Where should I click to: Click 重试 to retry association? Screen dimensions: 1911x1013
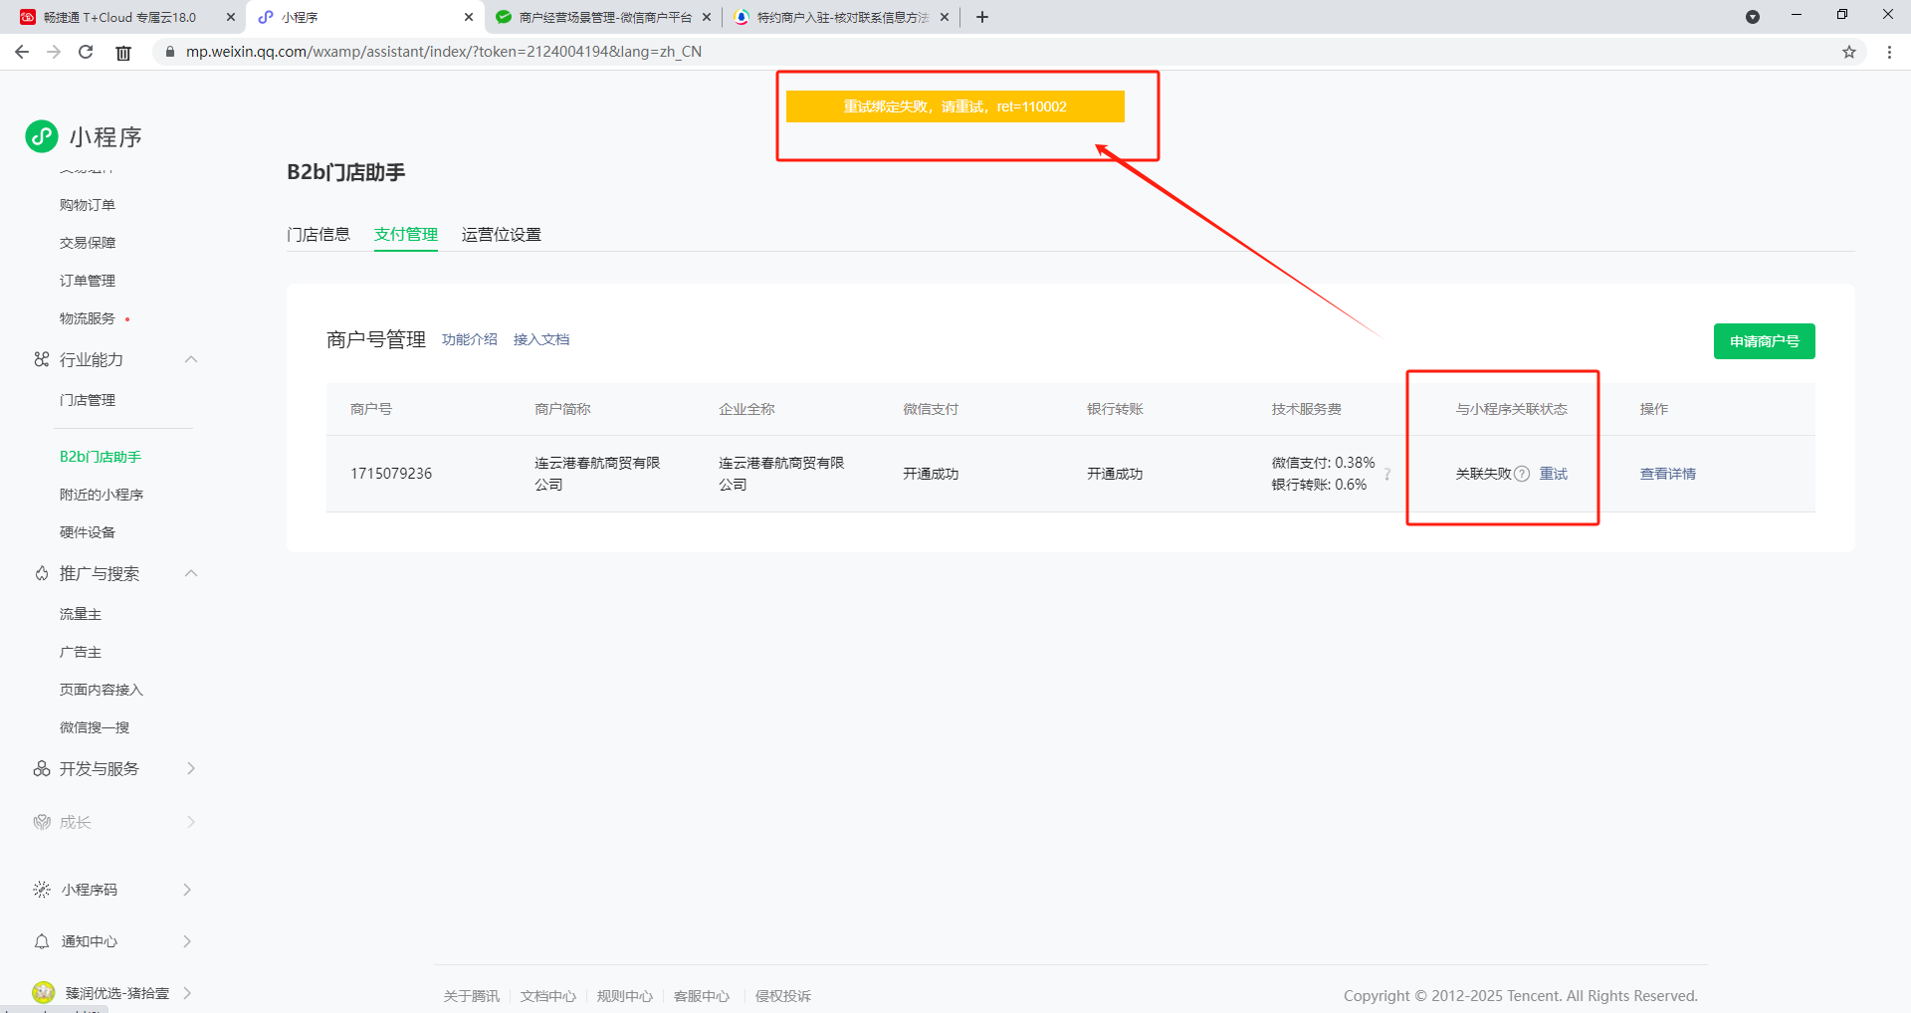pos(1553,474)
